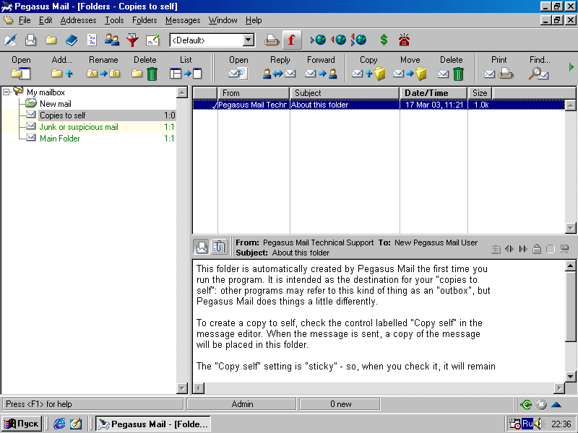This screenshot has height=433, width=578.
Task: Open the File menu
Action: coord(25,20)
